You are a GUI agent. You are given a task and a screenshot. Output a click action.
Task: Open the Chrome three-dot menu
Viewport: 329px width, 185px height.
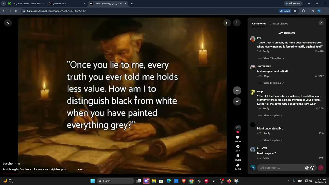click(x=325, y=11)
